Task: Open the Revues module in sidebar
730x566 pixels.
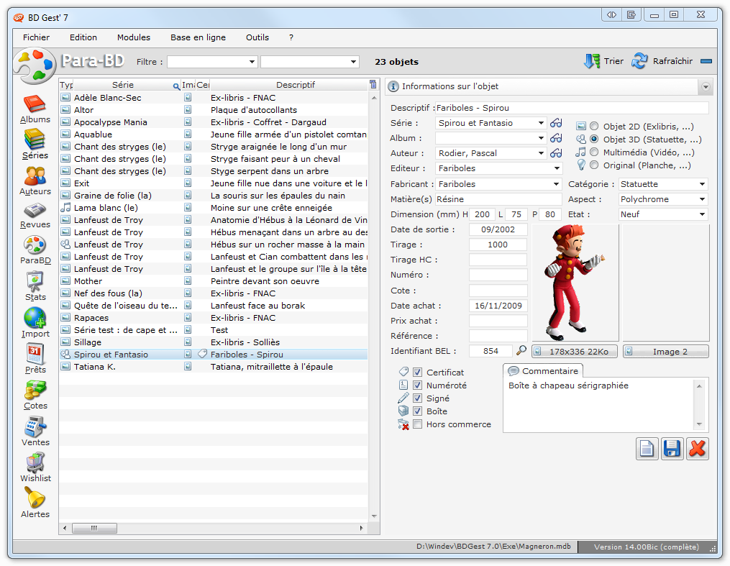Action: click(x=35, y=216)
